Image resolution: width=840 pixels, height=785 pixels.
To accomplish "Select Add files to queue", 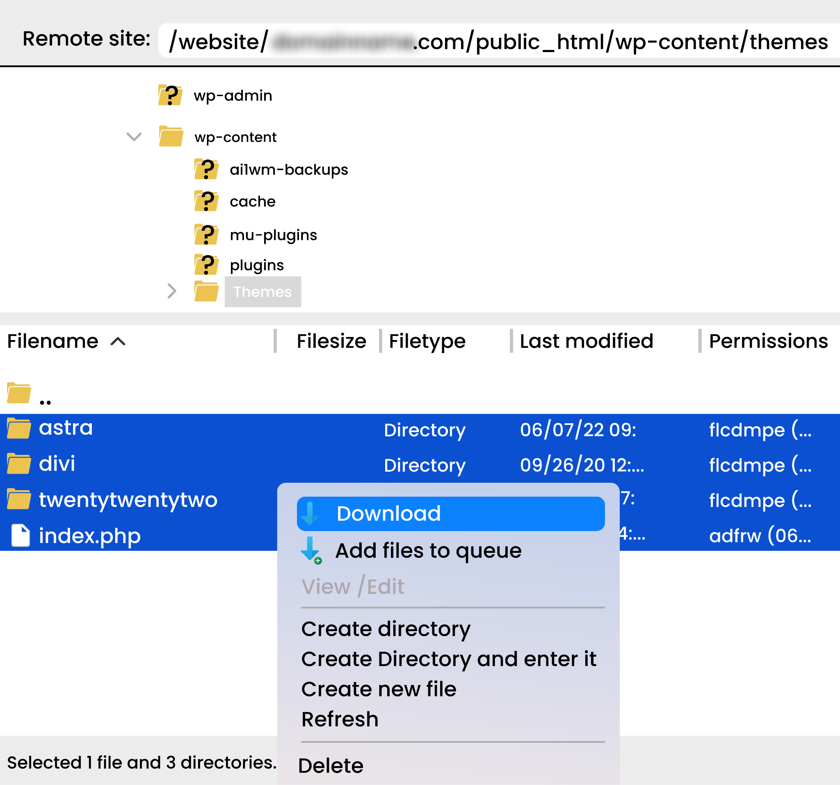I will (428, 550).
